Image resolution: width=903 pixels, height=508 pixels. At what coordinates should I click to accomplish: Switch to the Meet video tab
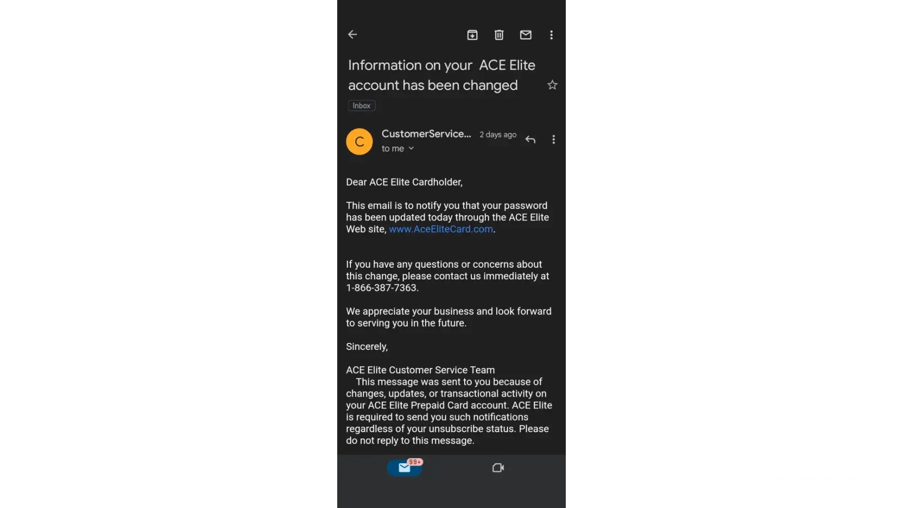498,468
